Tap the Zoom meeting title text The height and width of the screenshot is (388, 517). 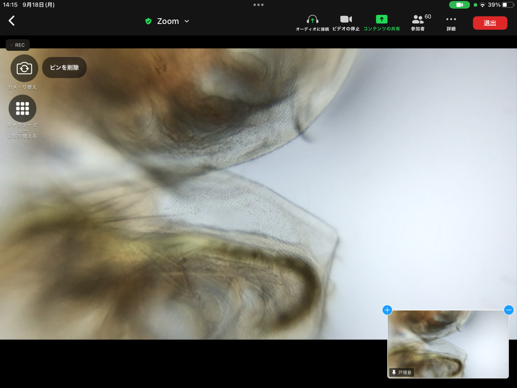click(x=168, y=21)
